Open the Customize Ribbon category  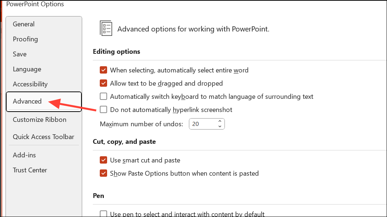[x=40, y=120]
